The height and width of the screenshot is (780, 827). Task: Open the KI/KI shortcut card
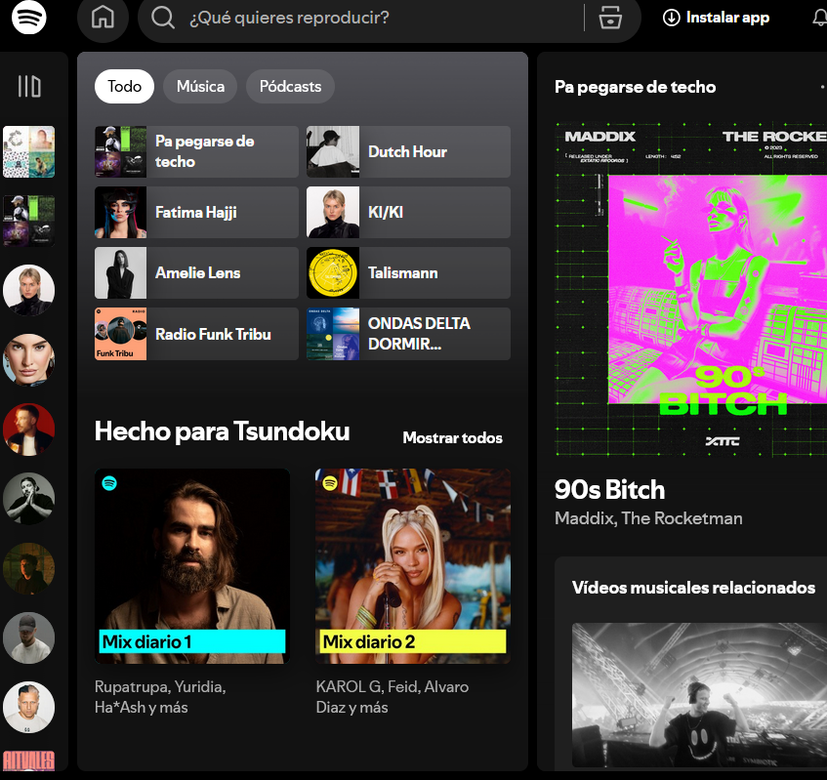[409, 213]
